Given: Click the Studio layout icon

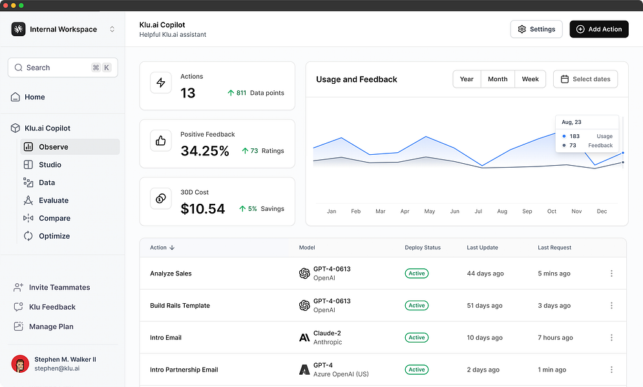Looking at the screenshot, I should [x=28, y=164].
